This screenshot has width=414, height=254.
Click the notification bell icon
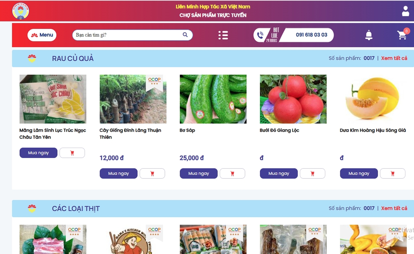click(x=369, y=35)
